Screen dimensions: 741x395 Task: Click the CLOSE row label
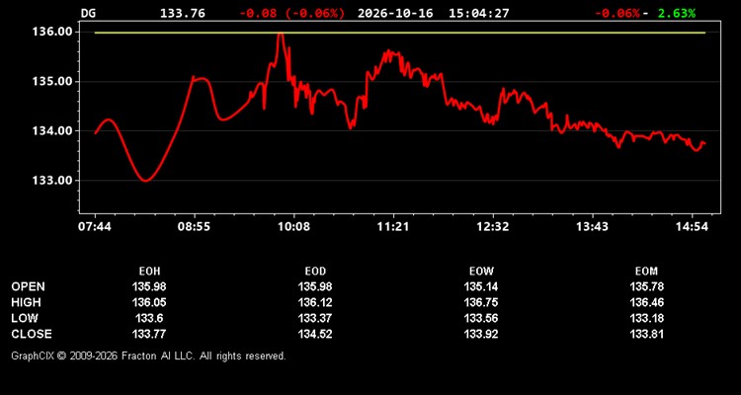[32, 334]
